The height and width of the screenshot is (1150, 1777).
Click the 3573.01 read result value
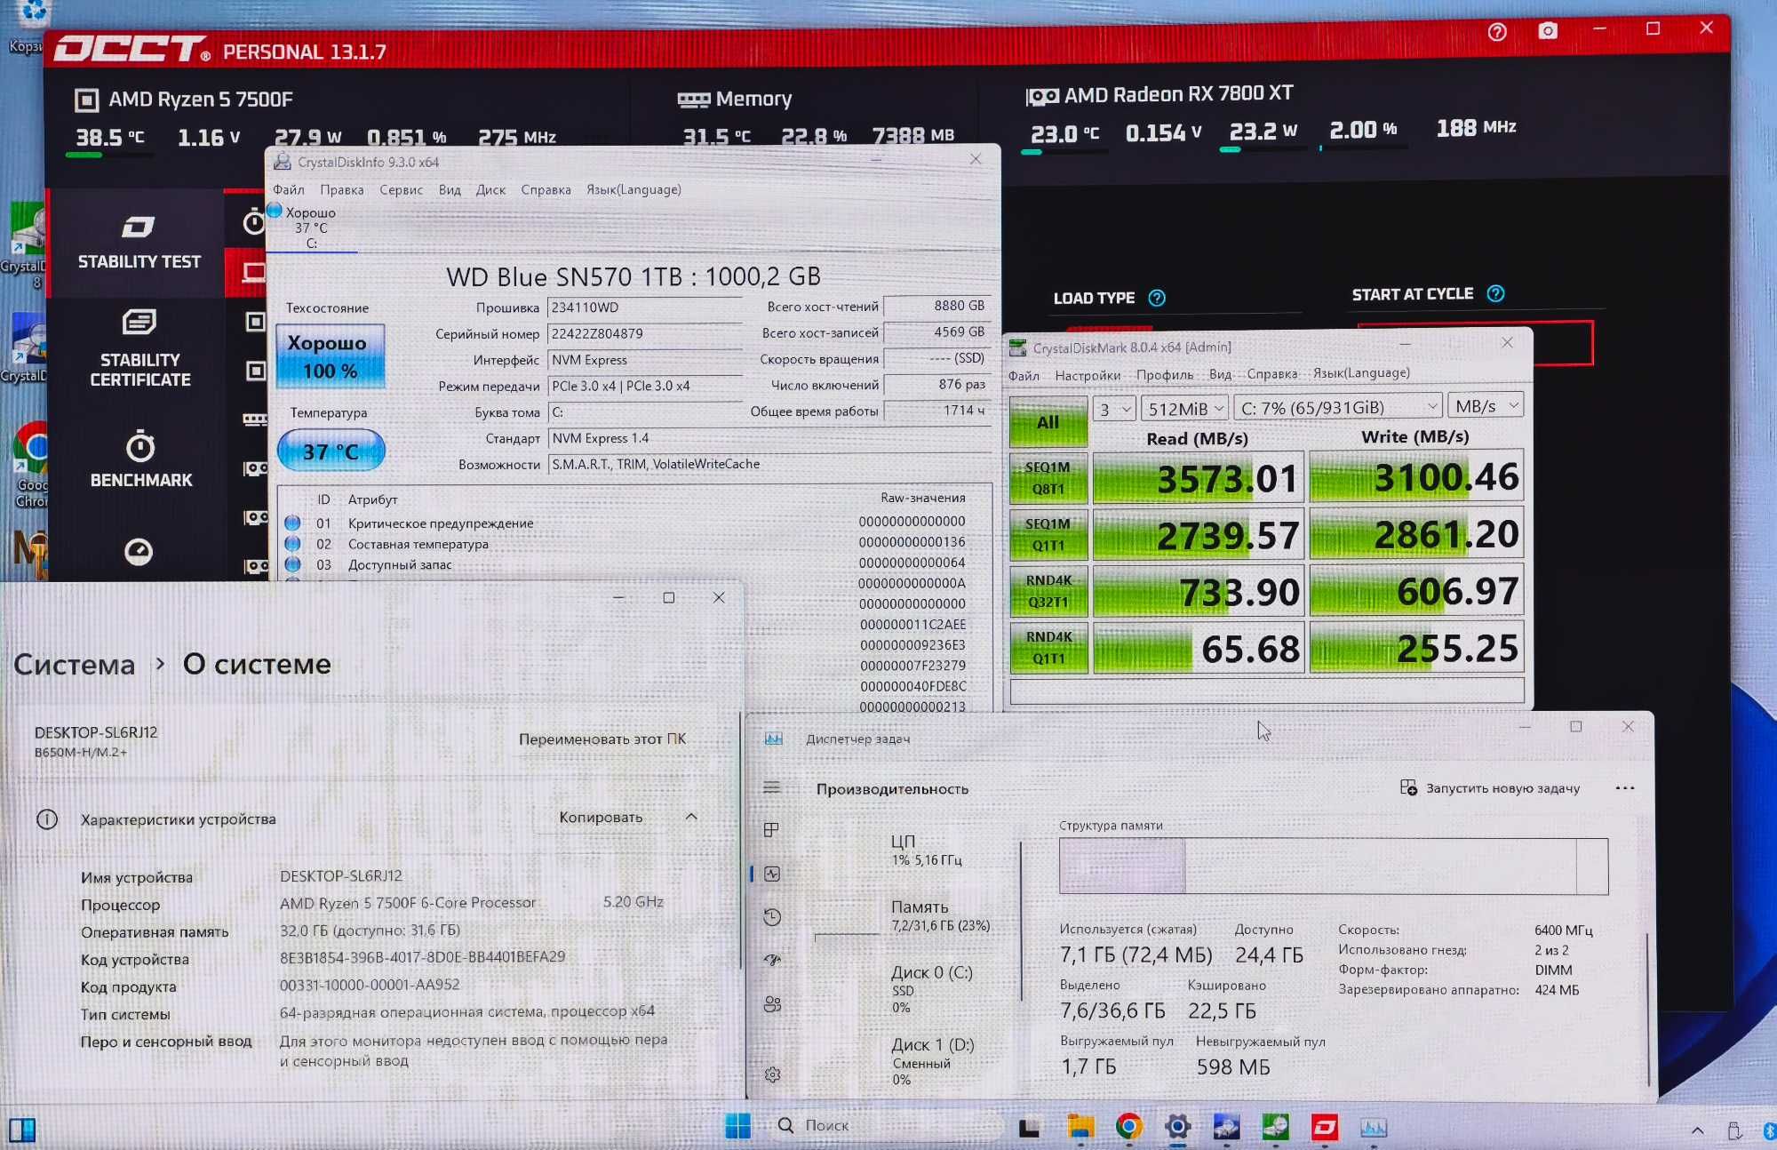[1198, 479]
